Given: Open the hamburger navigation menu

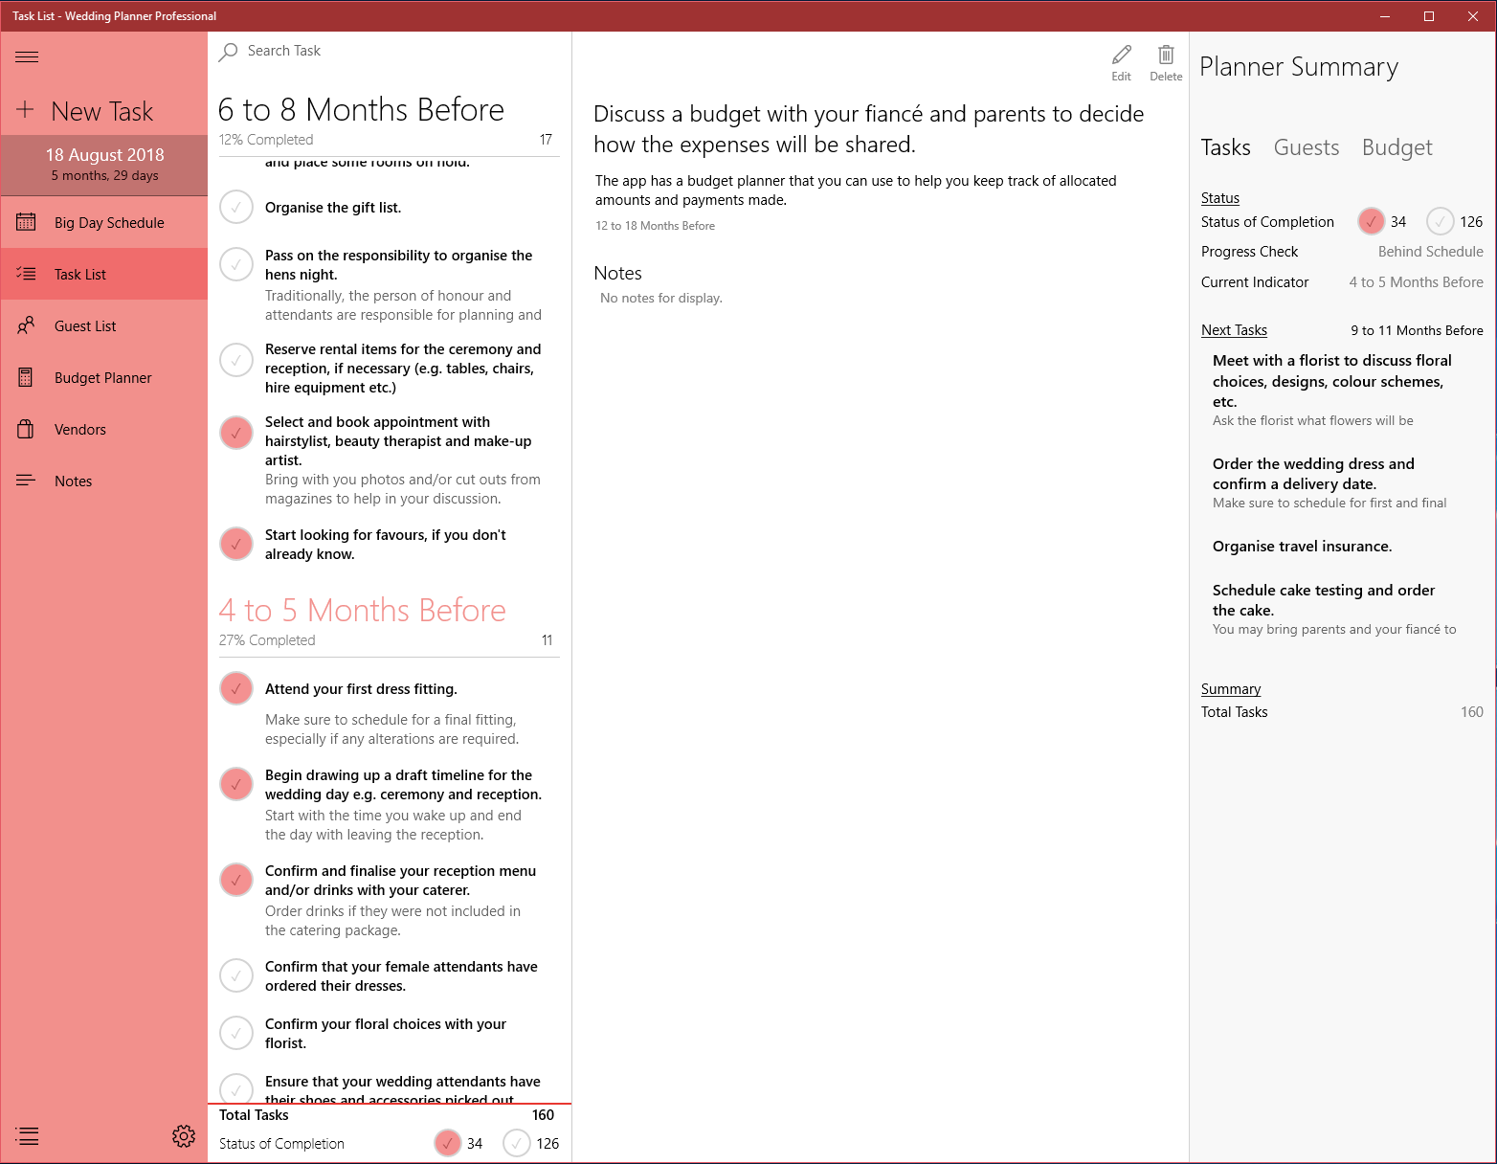Looking at the screenshot, I should point(27,57).
